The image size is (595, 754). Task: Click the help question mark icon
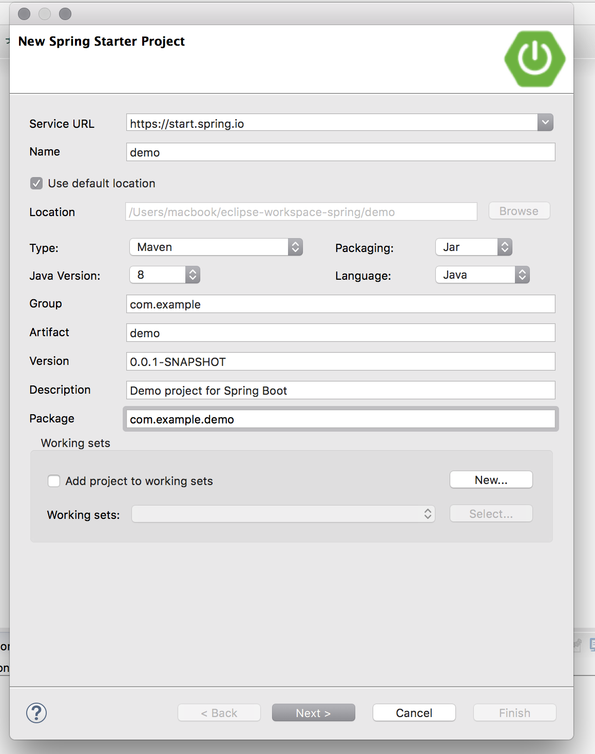36,713
